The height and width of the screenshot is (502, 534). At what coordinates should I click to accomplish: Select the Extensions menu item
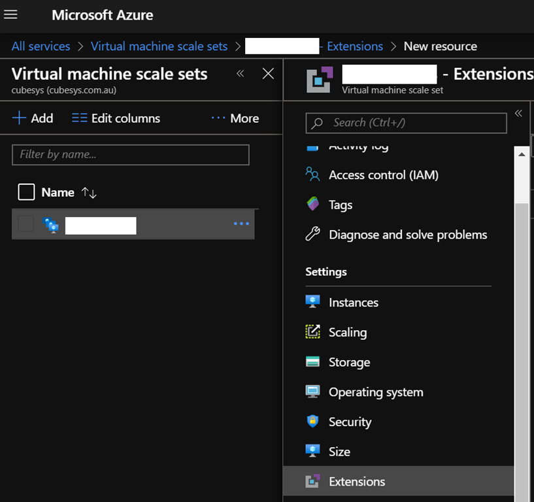[x=357, y=482]
